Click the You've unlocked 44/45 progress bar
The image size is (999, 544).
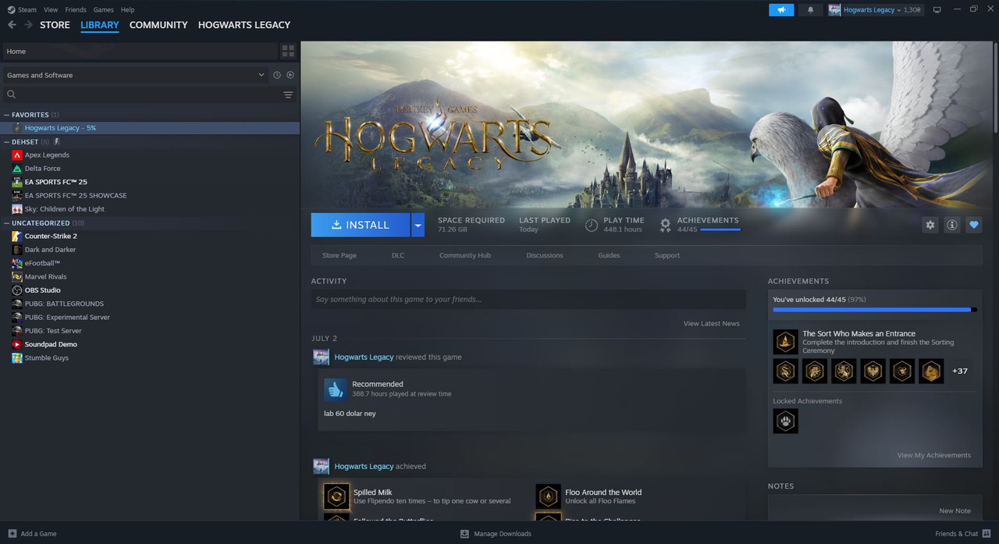tap(875, 310)
